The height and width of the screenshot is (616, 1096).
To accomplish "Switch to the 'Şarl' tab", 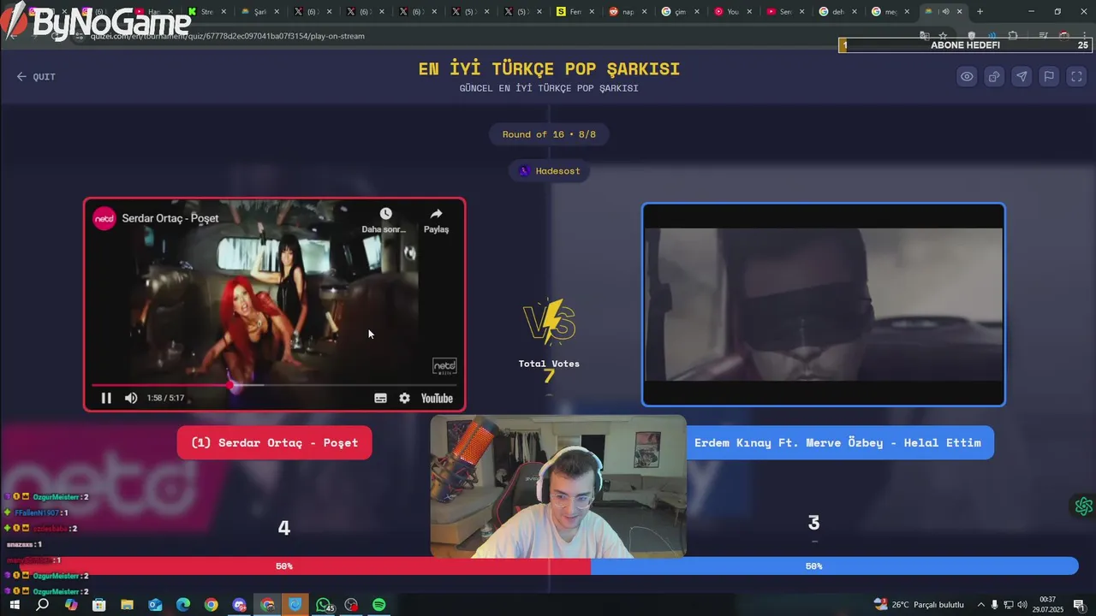I will pos(260,12).
